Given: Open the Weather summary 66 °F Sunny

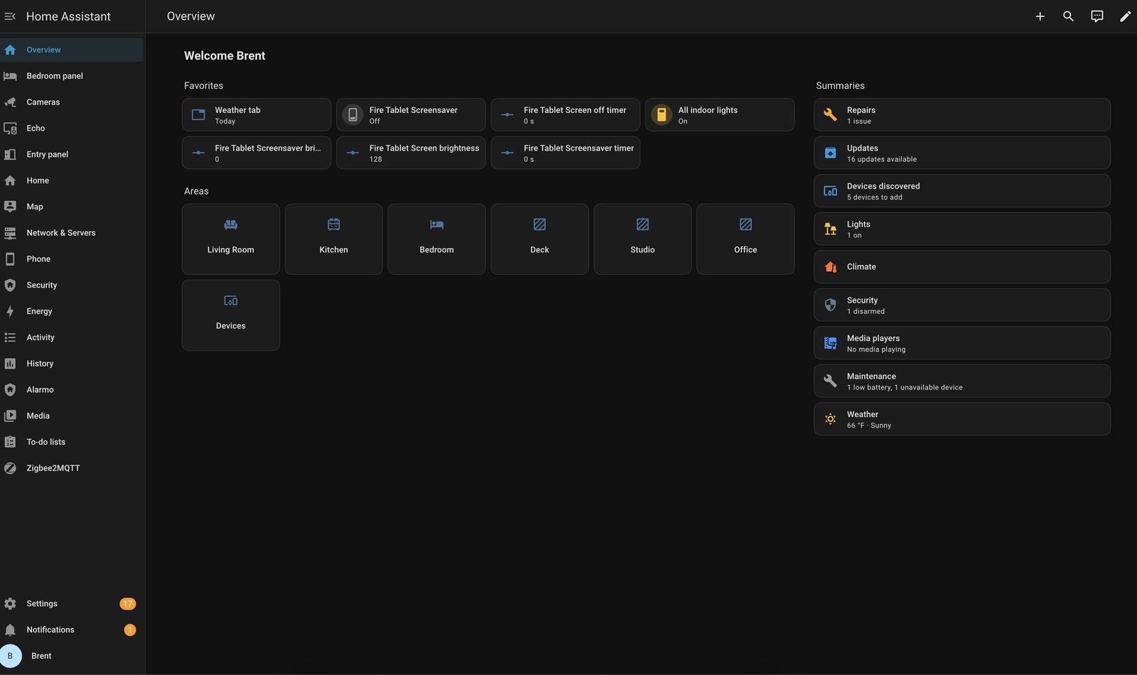Looking at the screenshot, I should [962, 419].
